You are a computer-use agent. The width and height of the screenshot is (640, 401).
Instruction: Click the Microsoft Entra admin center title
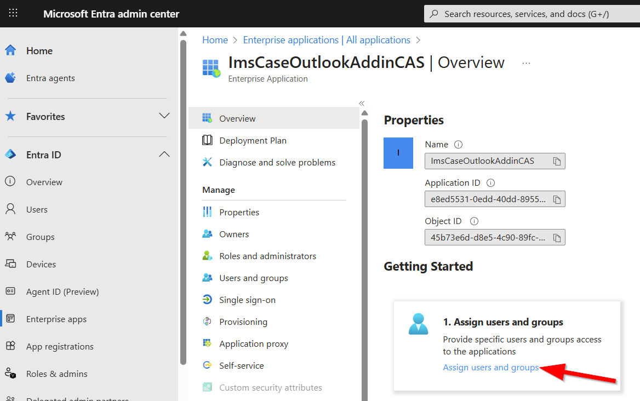pos(111,14)
